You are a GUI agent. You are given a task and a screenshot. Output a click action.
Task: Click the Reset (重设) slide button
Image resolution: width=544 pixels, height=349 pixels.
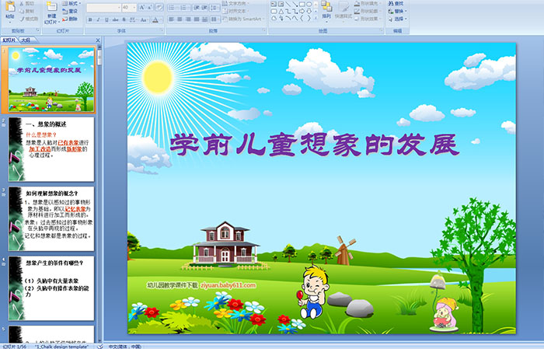[x=69, y=11]
